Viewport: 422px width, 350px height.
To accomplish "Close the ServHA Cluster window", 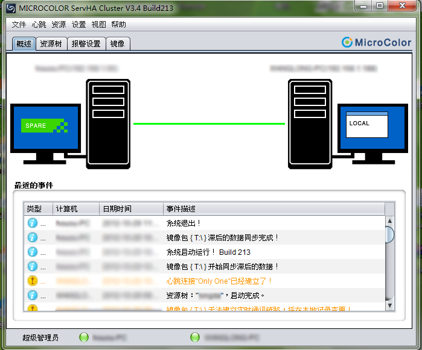I will [402, 5].
